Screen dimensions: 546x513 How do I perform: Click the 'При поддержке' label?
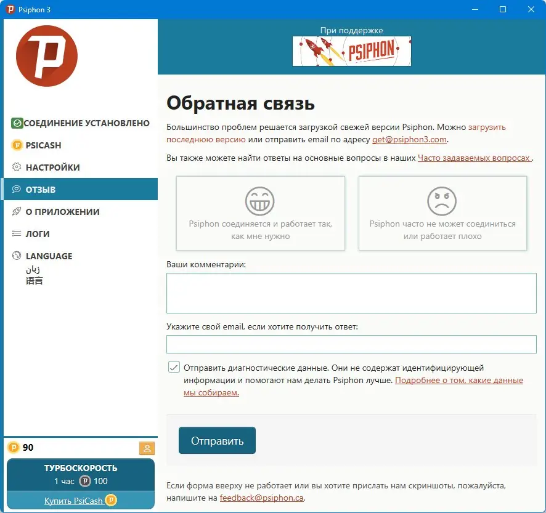point(352,30)
